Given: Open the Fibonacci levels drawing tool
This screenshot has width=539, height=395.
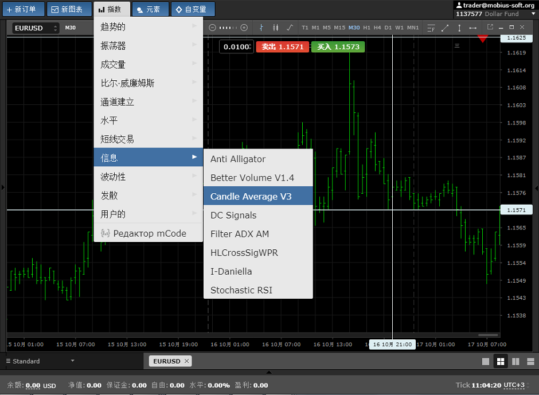Looking at the screenshot, I should click(431, 28).
